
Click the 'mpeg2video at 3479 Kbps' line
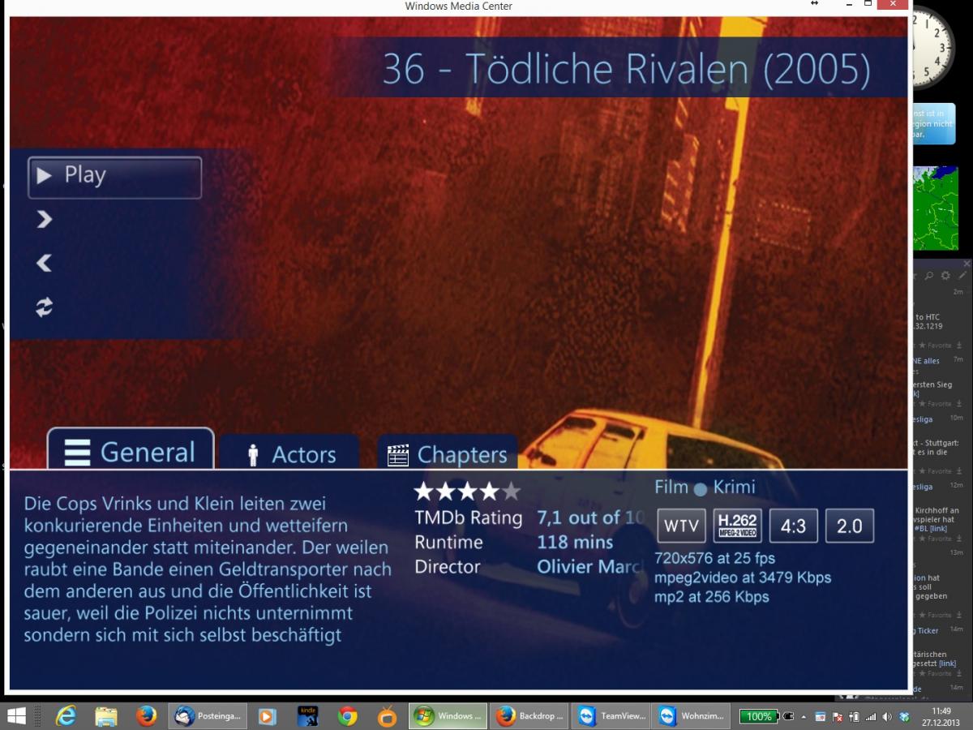[x=743, y=578]
